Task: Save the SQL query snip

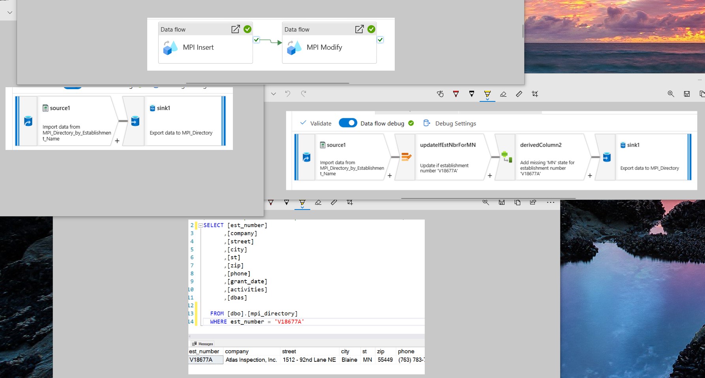Action: (x=502, y=202)
